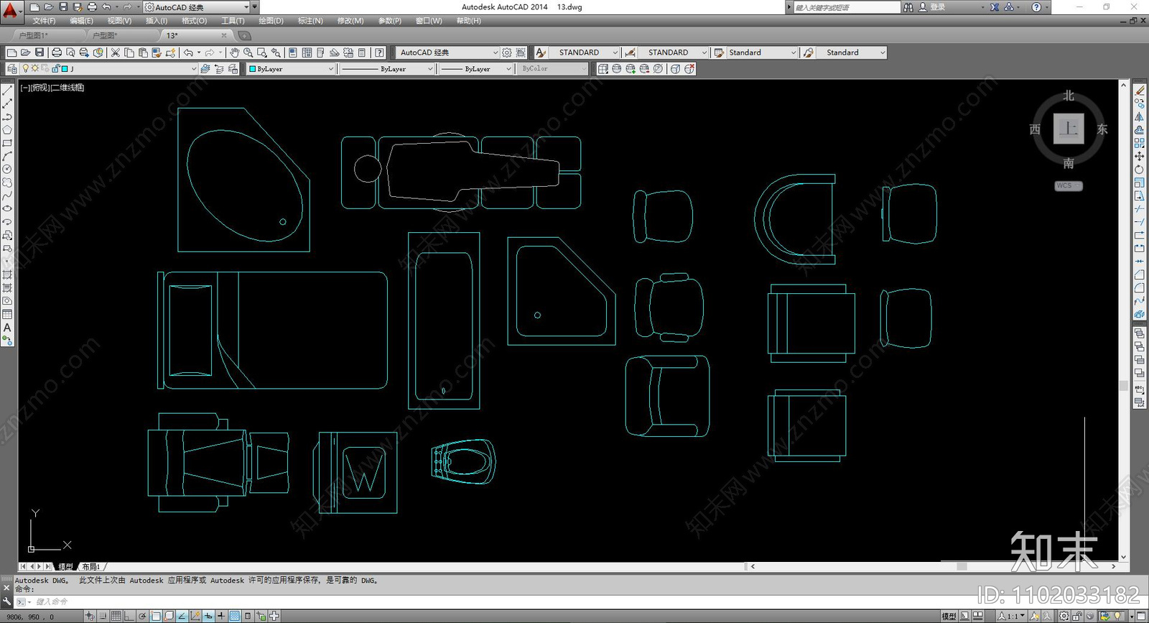The width and height of the screenshot is (1149, 623).
Task: Open the text style STANDARD dropdown
Action: (585, 52)
